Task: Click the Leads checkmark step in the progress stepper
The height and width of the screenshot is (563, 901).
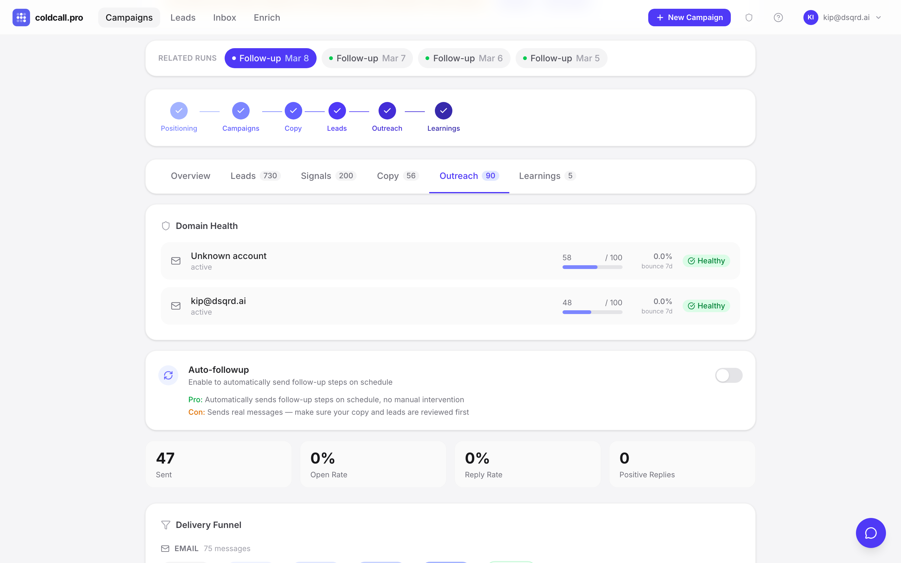Action: [337, 111]
